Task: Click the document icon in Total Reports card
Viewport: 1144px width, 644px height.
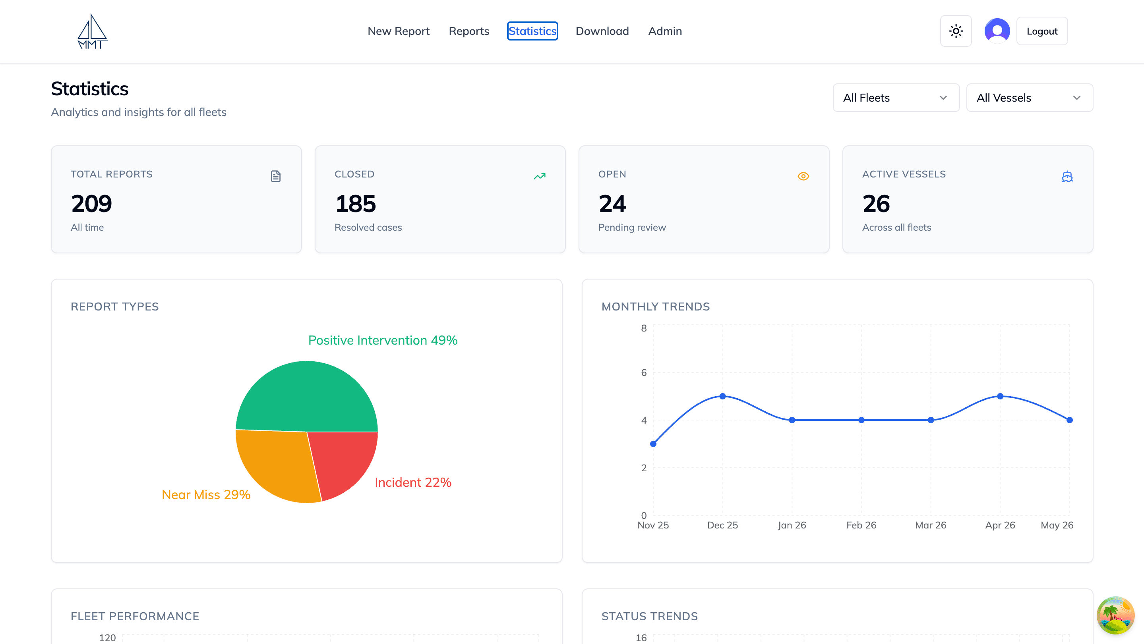Action: pyautogui.click(x=276, y=176)
